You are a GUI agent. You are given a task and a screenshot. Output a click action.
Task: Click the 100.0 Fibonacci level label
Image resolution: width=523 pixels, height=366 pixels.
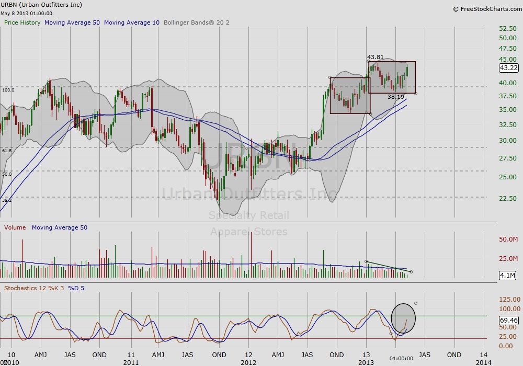[8, 90]
